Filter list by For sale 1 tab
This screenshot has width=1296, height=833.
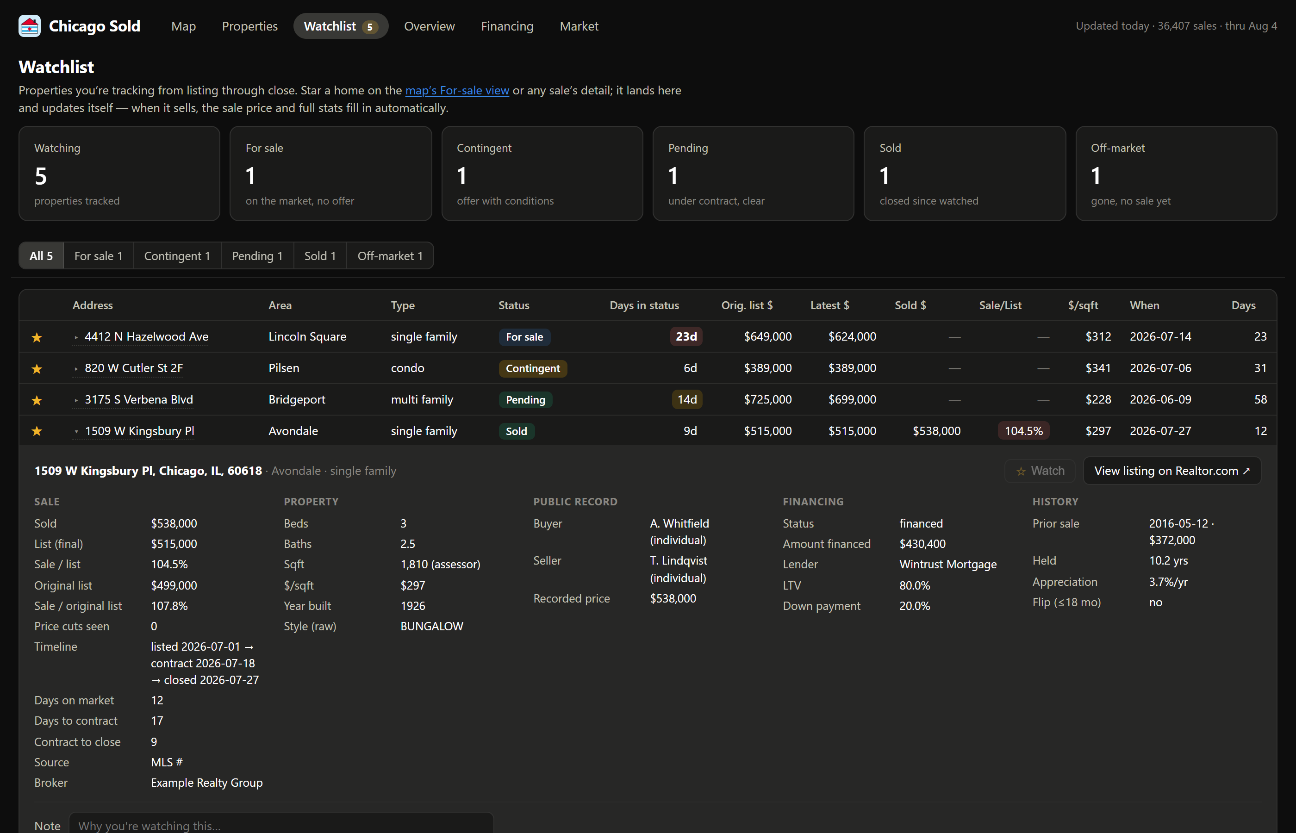coord(99,256)
